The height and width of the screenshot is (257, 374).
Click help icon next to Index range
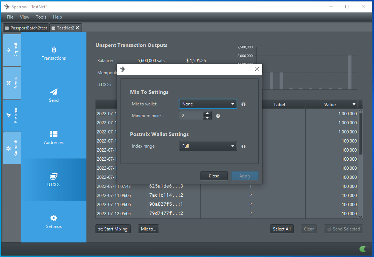(x=243, y=146)
